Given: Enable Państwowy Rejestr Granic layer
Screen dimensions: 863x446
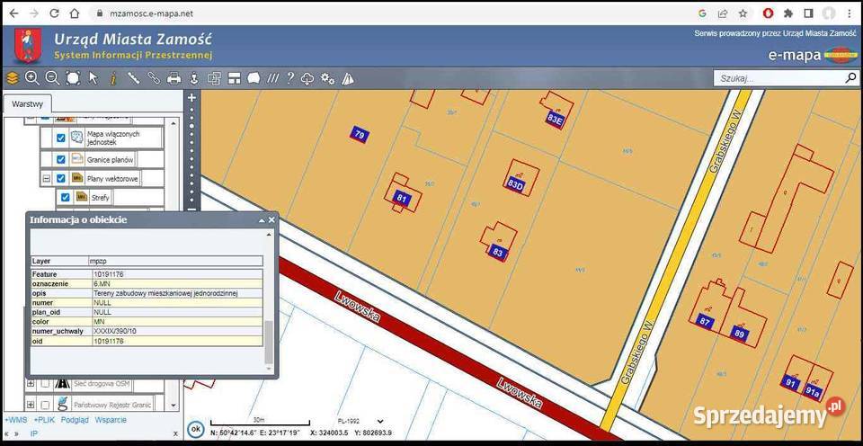Looking at the screenshot, I should pyautogui.click(x=45, y=405).
